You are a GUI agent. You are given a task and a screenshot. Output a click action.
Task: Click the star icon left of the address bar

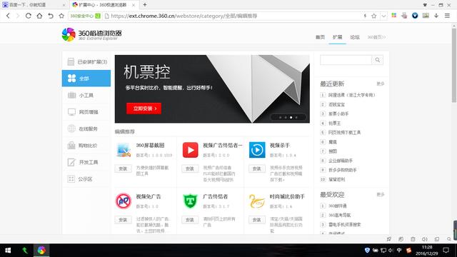coord(61,16)
